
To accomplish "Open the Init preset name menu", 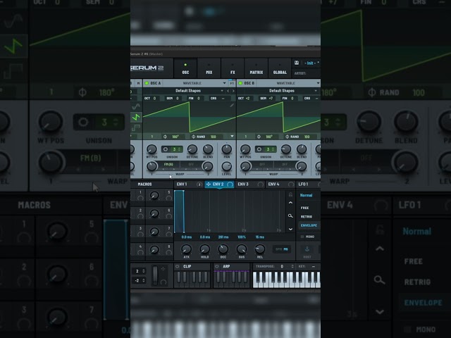I will pos(311,63).
